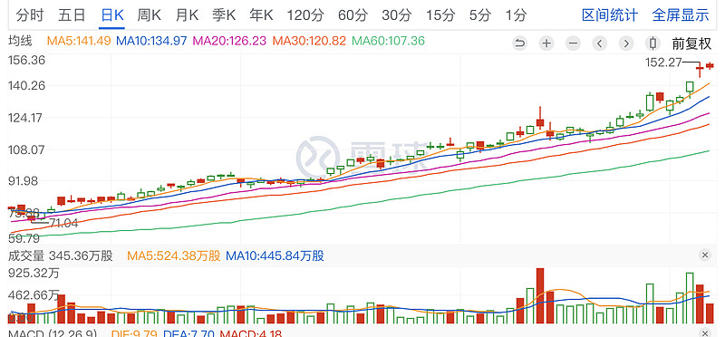Screen dimensions: 725x337
Task: Open the 年K yearly chart tab
Action: (x=262, y=15)
